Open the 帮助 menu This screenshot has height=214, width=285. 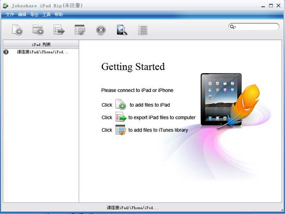tap(59, 15)
